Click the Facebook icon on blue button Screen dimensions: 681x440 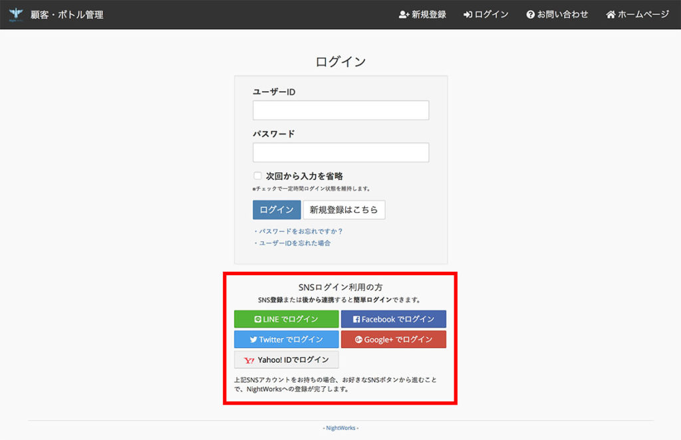pyautogui.click(x=356, y=320)
